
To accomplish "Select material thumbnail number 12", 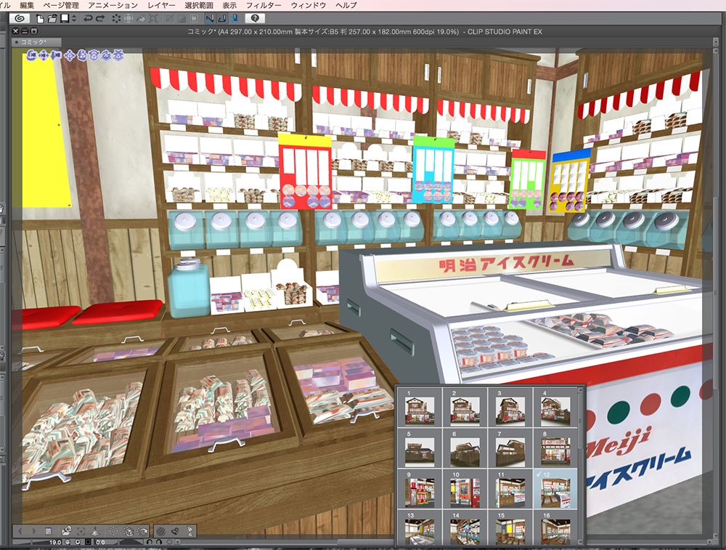I will point(555,491).
